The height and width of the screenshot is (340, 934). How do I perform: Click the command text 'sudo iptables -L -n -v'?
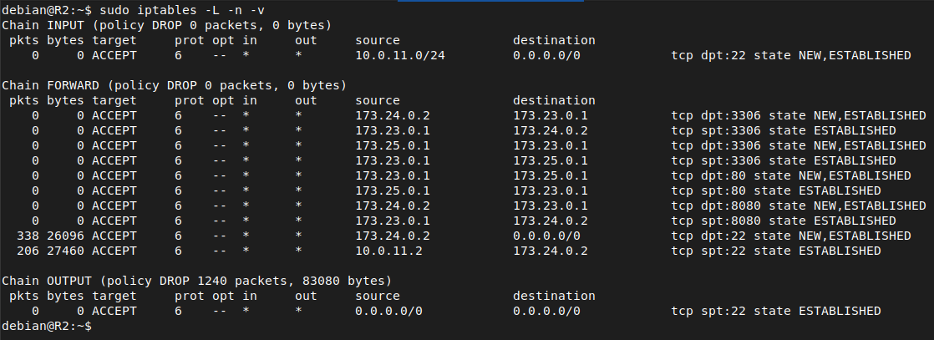pyautogui.click(x=182, y=10)
